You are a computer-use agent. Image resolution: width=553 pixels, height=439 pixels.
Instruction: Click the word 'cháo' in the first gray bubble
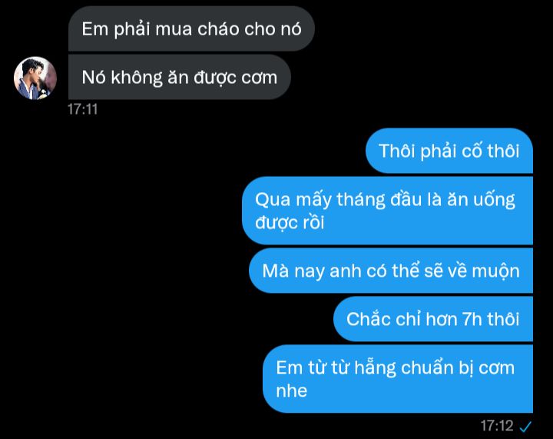[x=218, y=28]
